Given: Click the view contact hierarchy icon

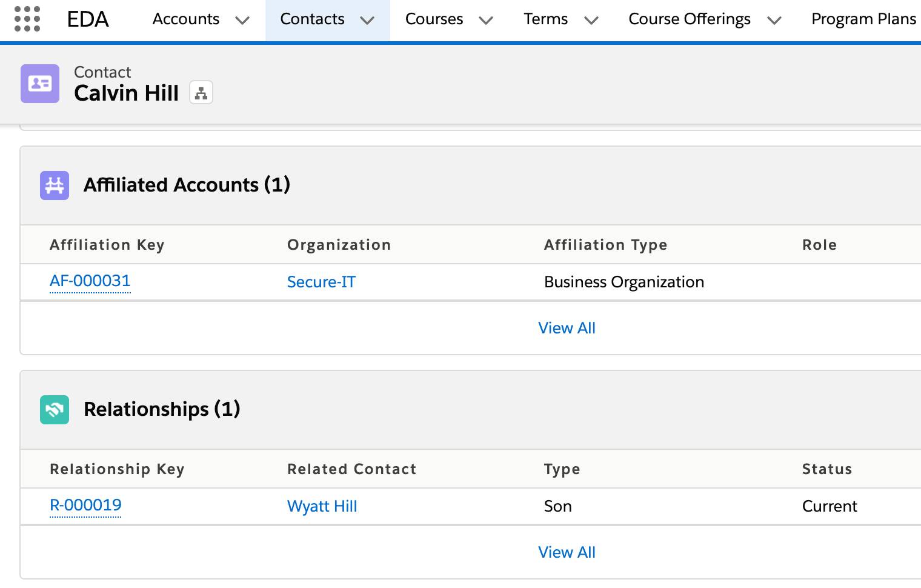Looking at the screenshot, I should coord(201,93).
